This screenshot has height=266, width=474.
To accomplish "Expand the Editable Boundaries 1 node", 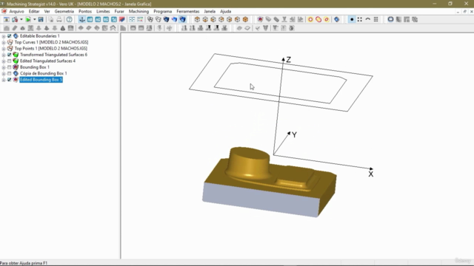I will click(4, 36).
